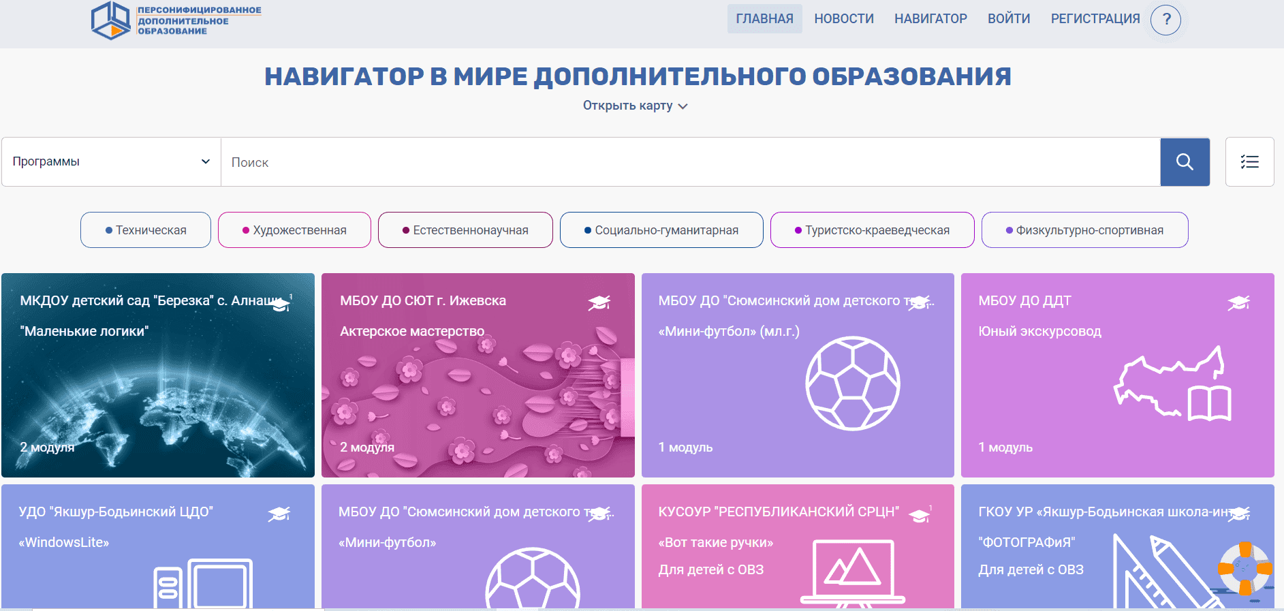1284x611 pixels.
Task: Click the orange lifebuoy support widget
Action: pyautogui.click(x=1245, y=568)
